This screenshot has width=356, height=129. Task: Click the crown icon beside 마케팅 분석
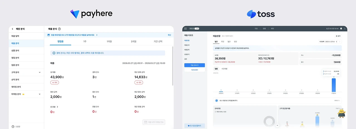(x=23, y=94)
